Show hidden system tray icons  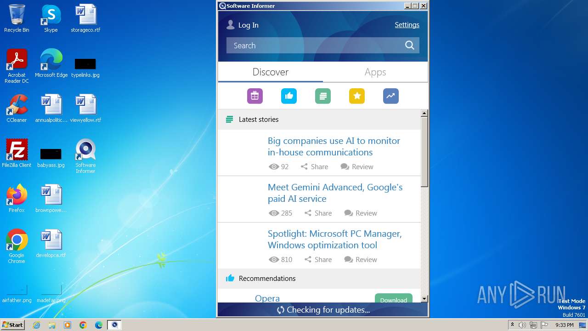click(512, 325)
